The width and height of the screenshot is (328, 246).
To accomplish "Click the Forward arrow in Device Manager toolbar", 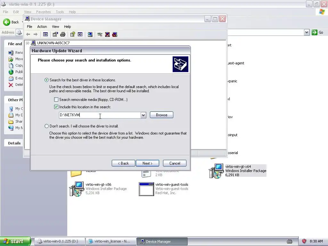I will pyautogui.click(x=36, y=34).
